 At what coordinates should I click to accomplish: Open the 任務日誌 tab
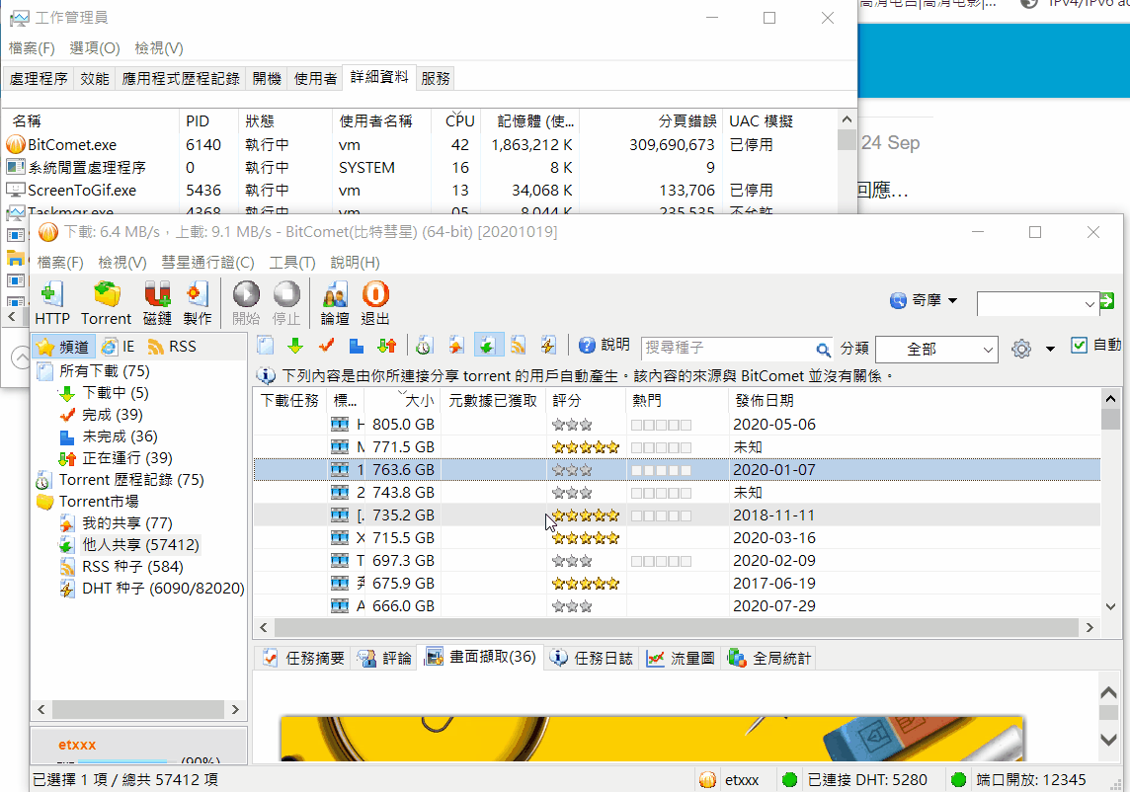[x=591, y=658]
